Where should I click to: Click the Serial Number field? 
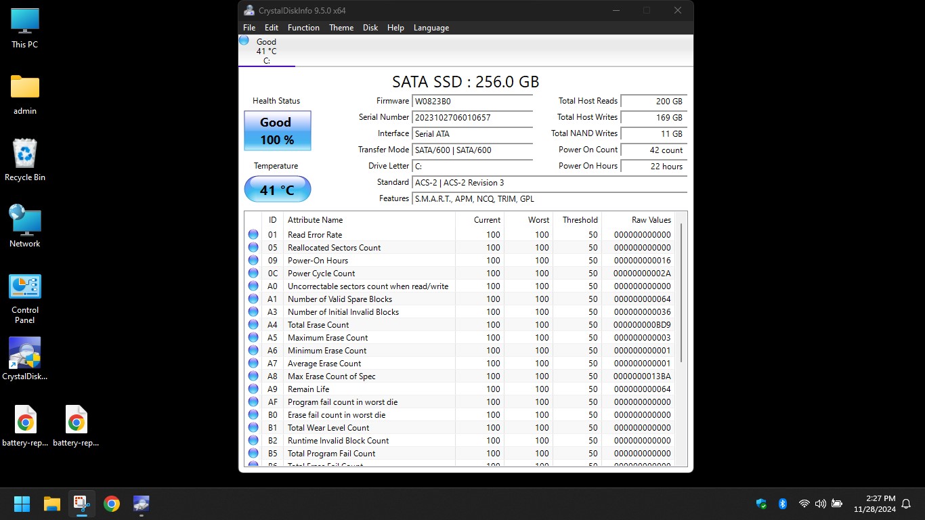[x=473, y=117]
